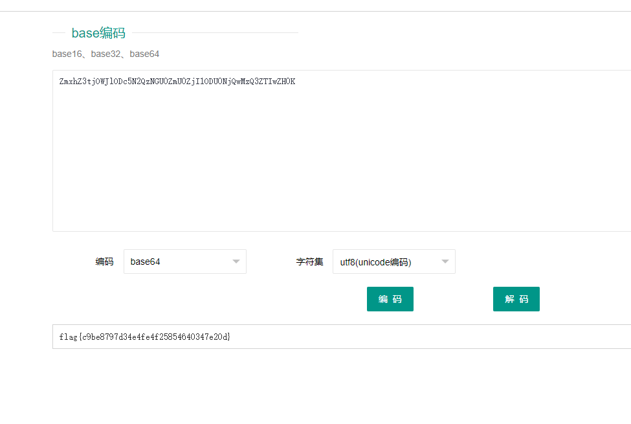Expand the utf8(unicode编码) charset dropdown
631x424 pixels.
[393, 262]
